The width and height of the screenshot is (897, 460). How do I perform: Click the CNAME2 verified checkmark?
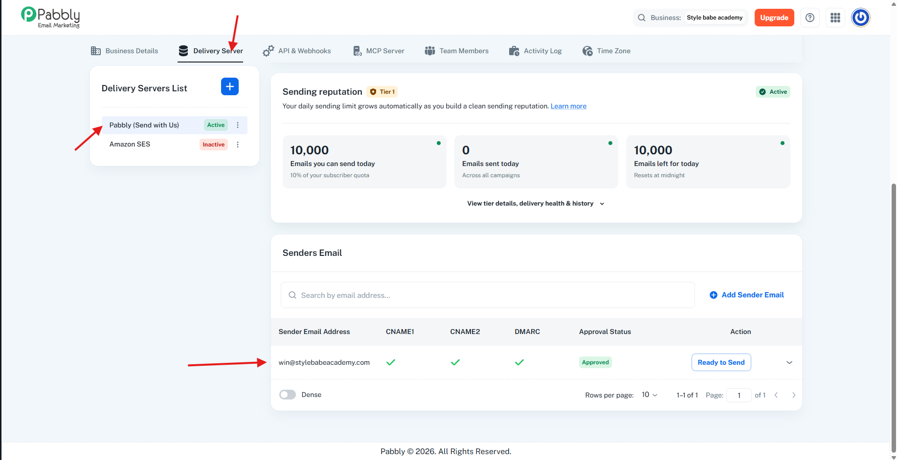tap(455, 362)
